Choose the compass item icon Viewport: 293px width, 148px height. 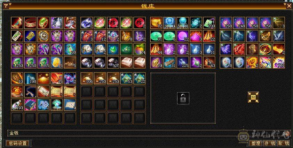click(266, 49)
